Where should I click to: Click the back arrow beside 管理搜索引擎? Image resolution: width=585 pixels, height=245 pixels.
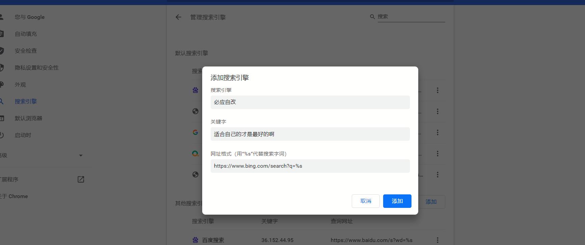click(178, 17)
